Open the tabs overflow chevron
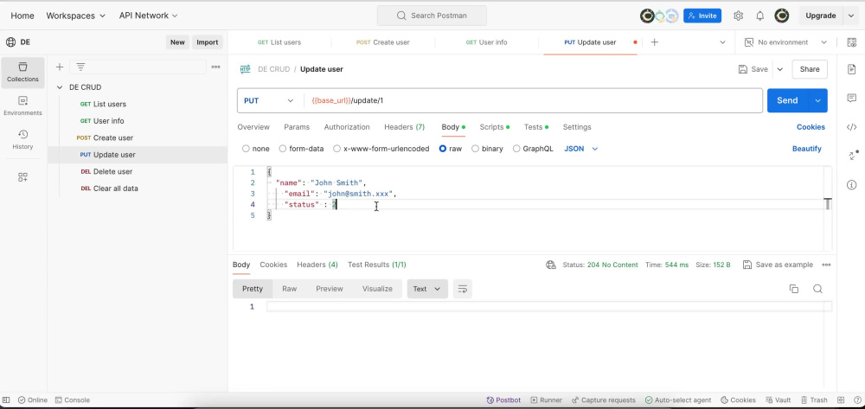Screen dimensions: 865x409 [722, 42]
